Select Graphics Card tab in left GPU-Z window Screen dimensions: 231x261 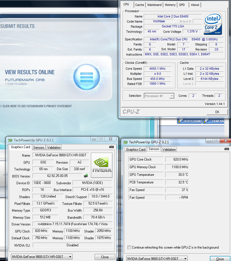21,147
